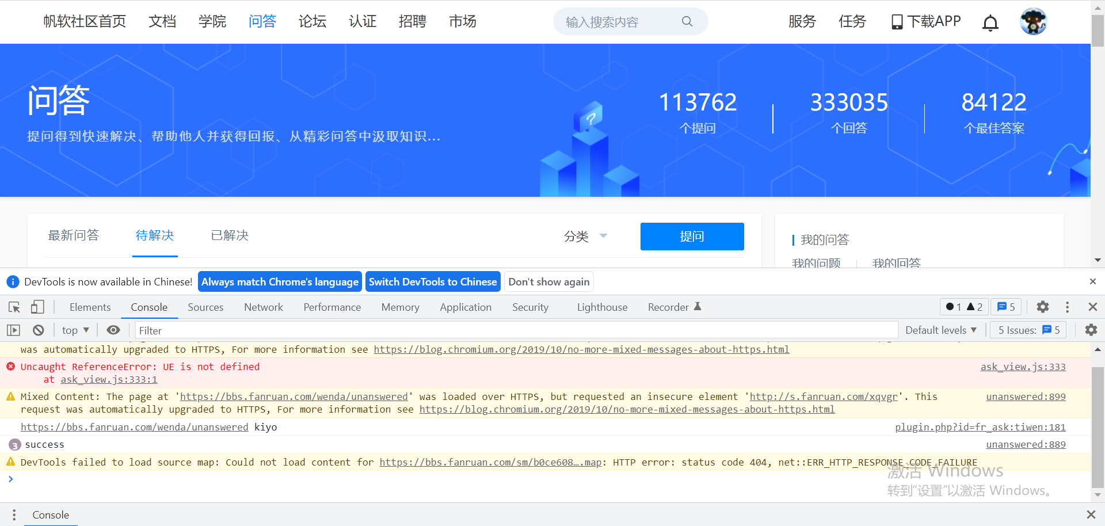
Task: Open unanswered:899 source link
Action: [1026, 397]
